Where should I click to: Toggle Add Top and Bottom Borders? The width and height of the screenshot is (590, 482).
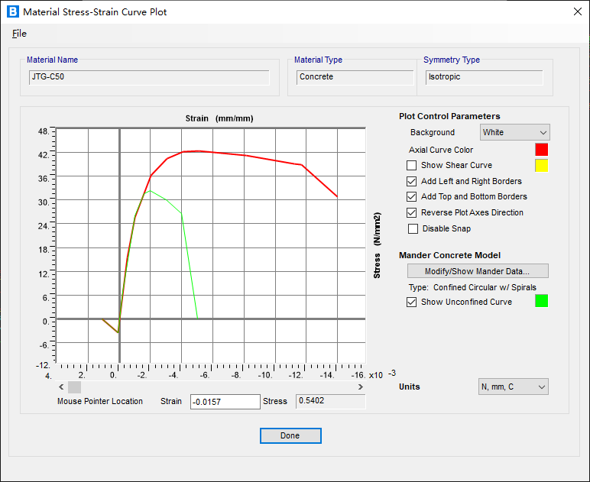coord(412,196)
